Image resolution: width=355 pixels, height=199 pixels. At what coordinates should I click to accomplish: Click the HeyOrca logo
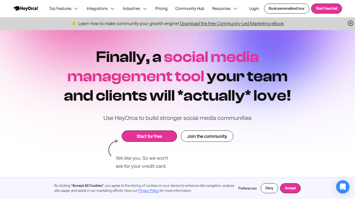coord(26,9)
